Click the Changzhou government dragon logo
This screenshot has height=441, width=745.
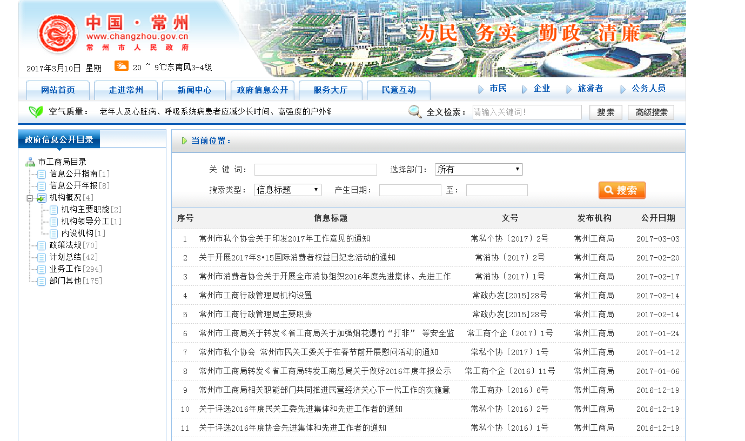pyautogui.click(x=58, y=34)
